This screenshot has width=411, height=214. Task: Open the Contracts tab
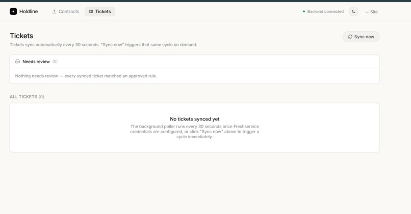pyautogui.click(x=66, y=12)
